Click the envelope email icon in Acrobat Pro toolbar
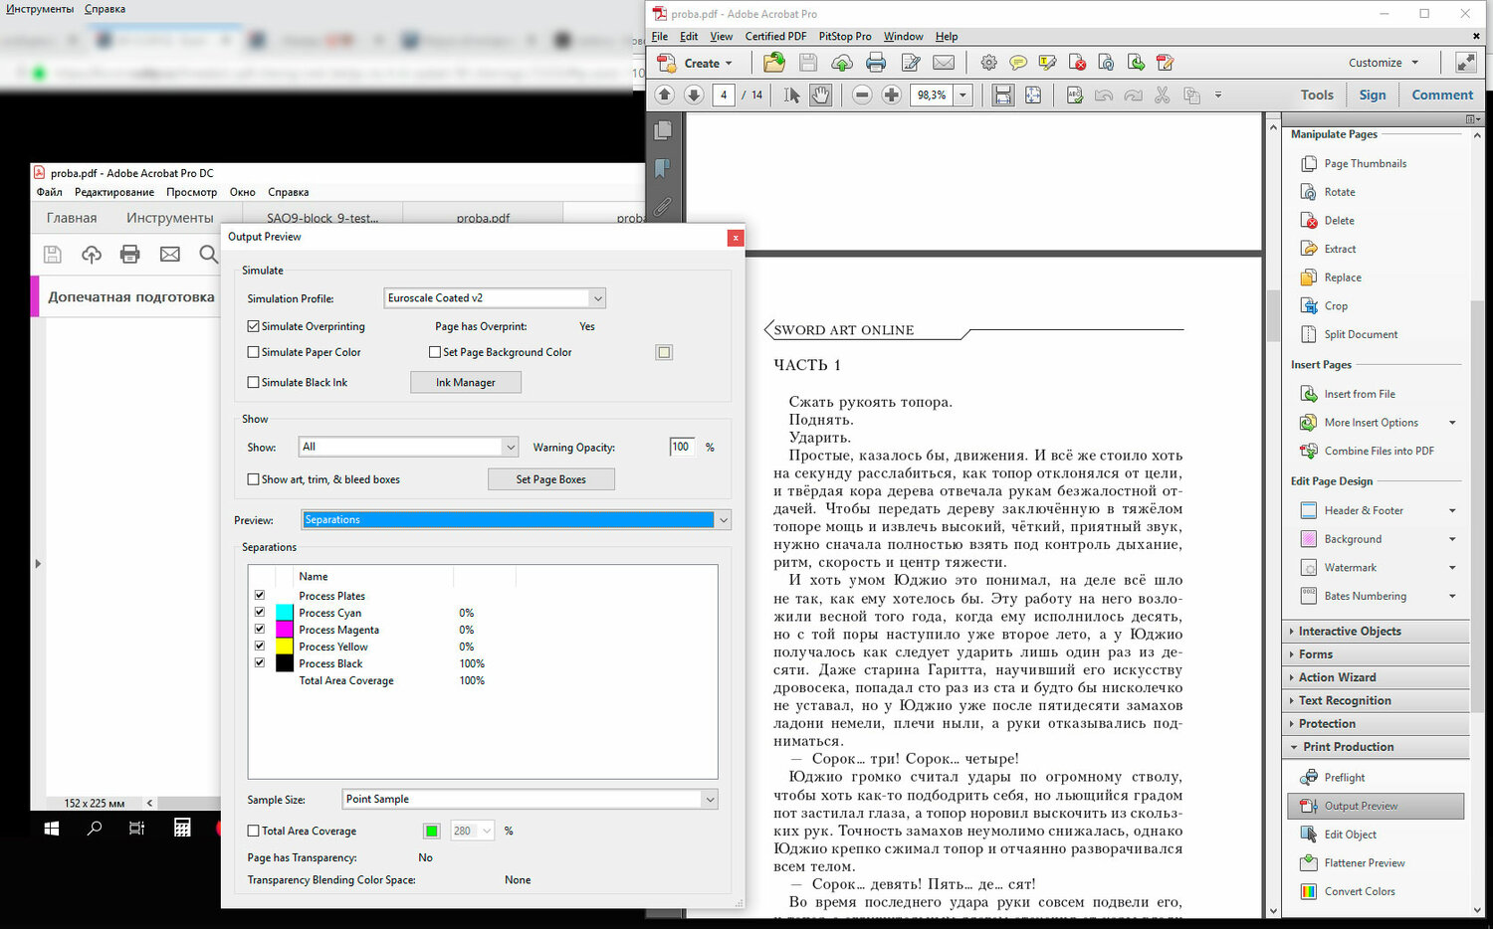Viewport: 1493px width, 929px height. (x=944, y=63)
